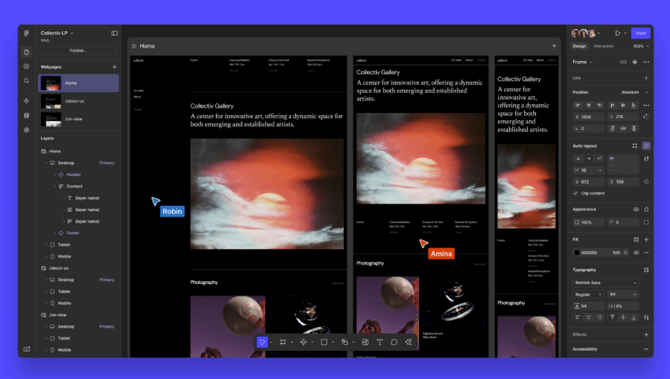Toggle Fill visibility eye icon
This screenshot has height=379, width=670.
[x=636, y=253]
